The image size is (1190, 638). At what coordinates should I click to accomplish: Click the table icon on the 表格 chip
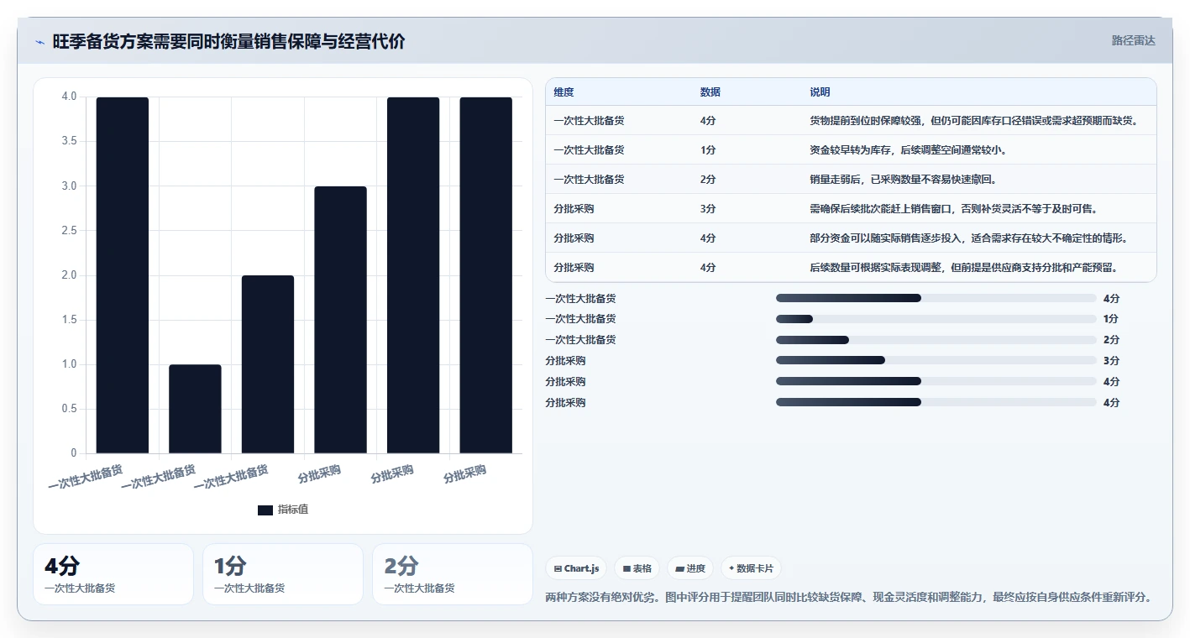coord(626,569)
